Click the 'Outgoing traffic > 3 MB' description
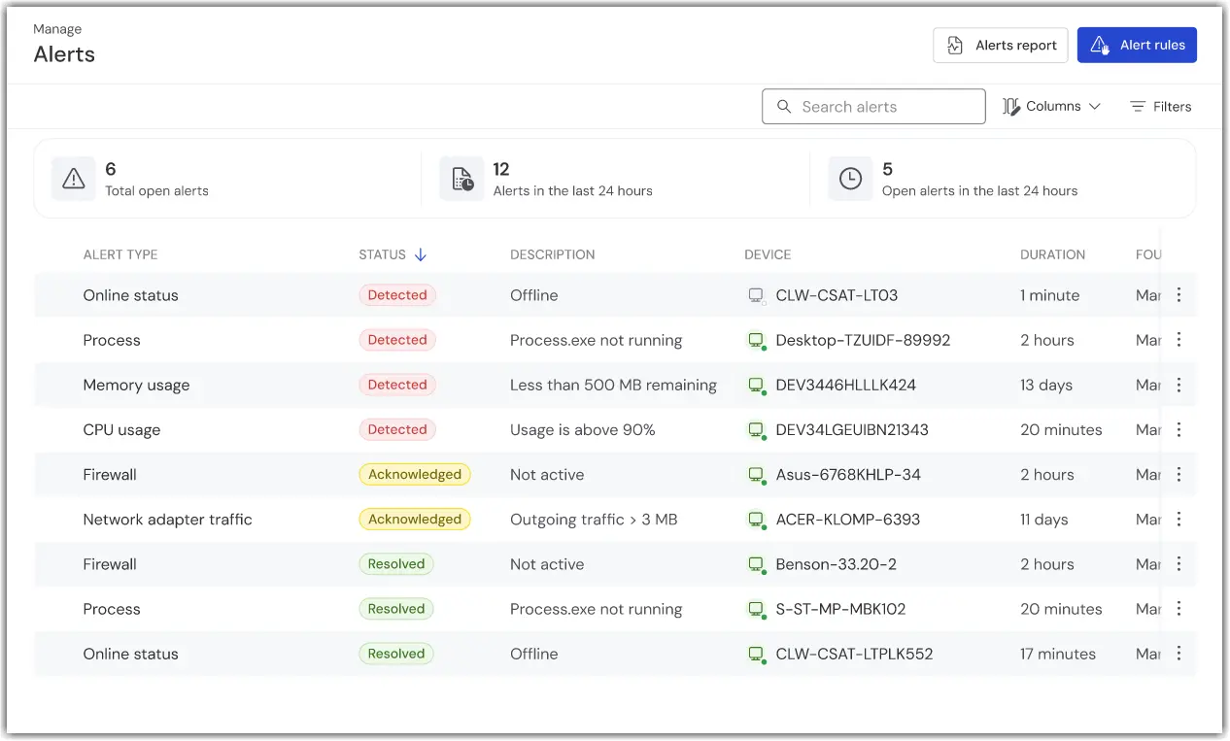1230x741 pixels. pos(594,519)
